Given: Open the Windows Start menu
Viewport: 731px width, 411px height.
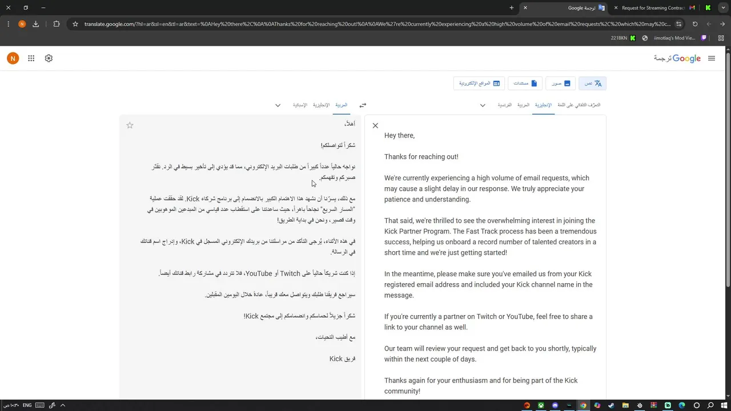Looking at the screenshot, I should point(724,405).
